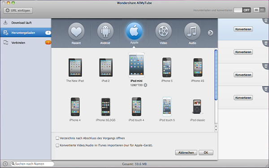Click the device list scrollbar thumb
Viewport: 269px width, 168px height.
pos(216,75)
